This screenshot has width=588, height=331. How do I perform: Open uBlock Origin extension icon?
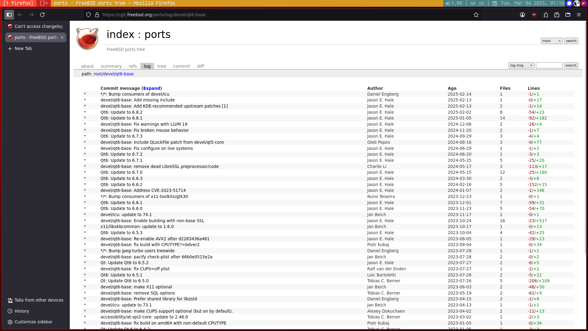534,15
